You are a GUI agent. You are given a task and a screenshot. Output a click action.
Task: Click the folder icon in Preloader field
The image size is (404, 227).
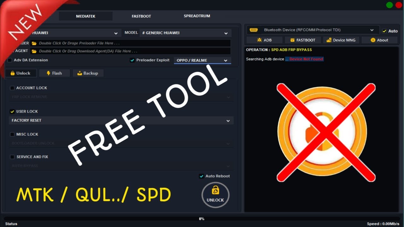click(x=34, y=43)
